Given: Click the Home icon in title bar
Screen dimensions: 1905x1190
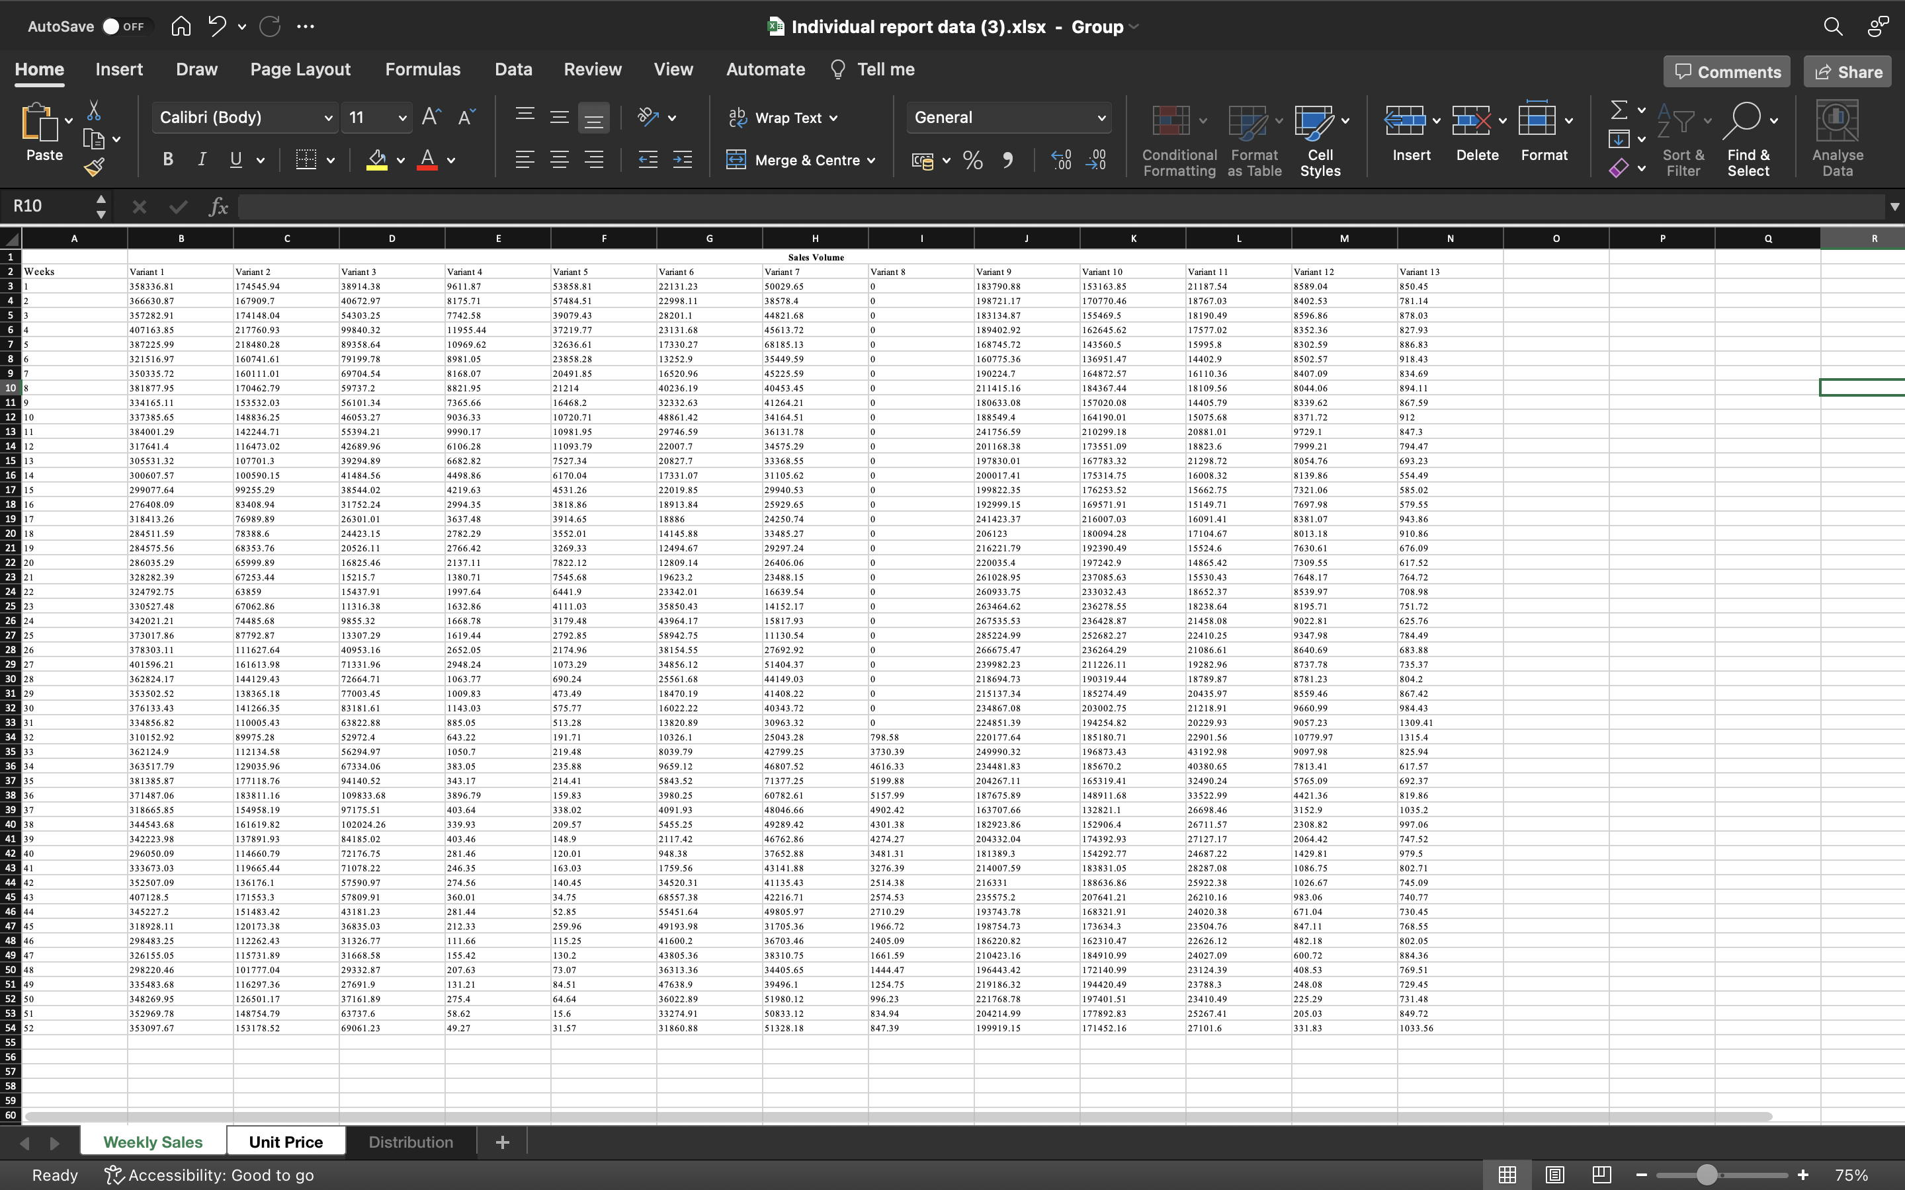Looking at the screenshot, I should tap(181, 26).
